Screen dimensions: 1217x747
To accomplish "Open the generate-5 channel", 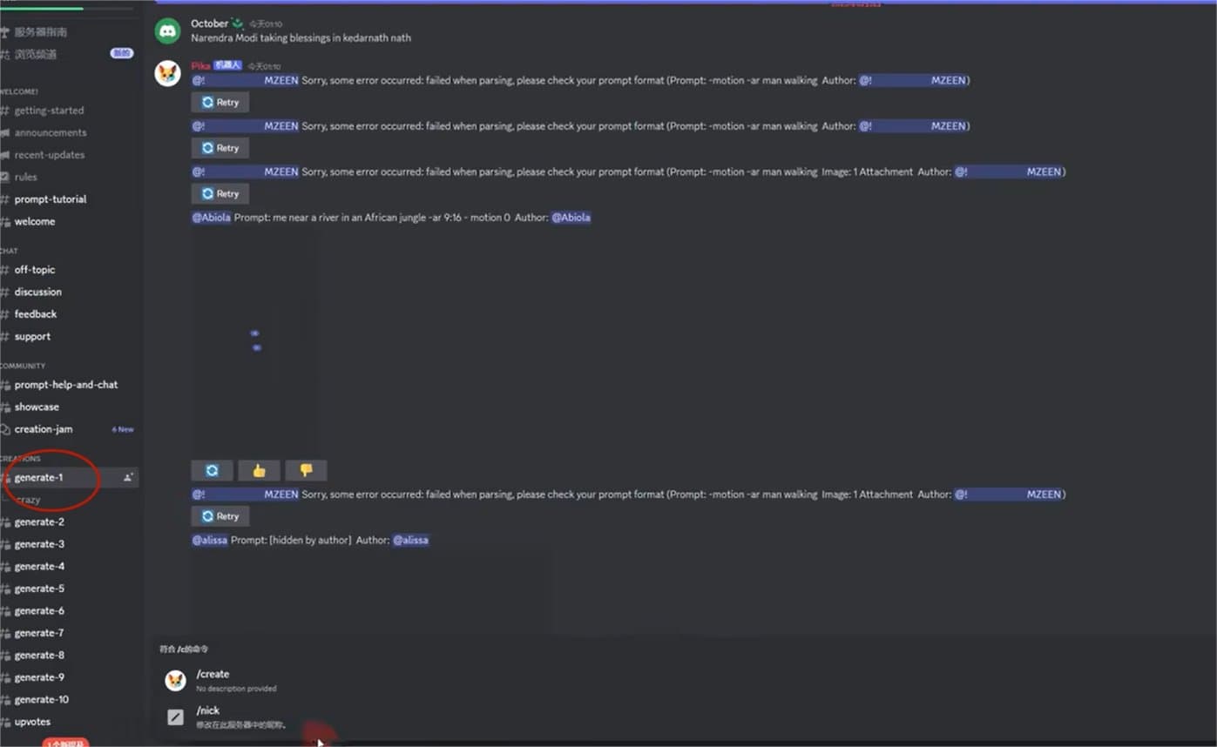I will [x=39, y=589].
